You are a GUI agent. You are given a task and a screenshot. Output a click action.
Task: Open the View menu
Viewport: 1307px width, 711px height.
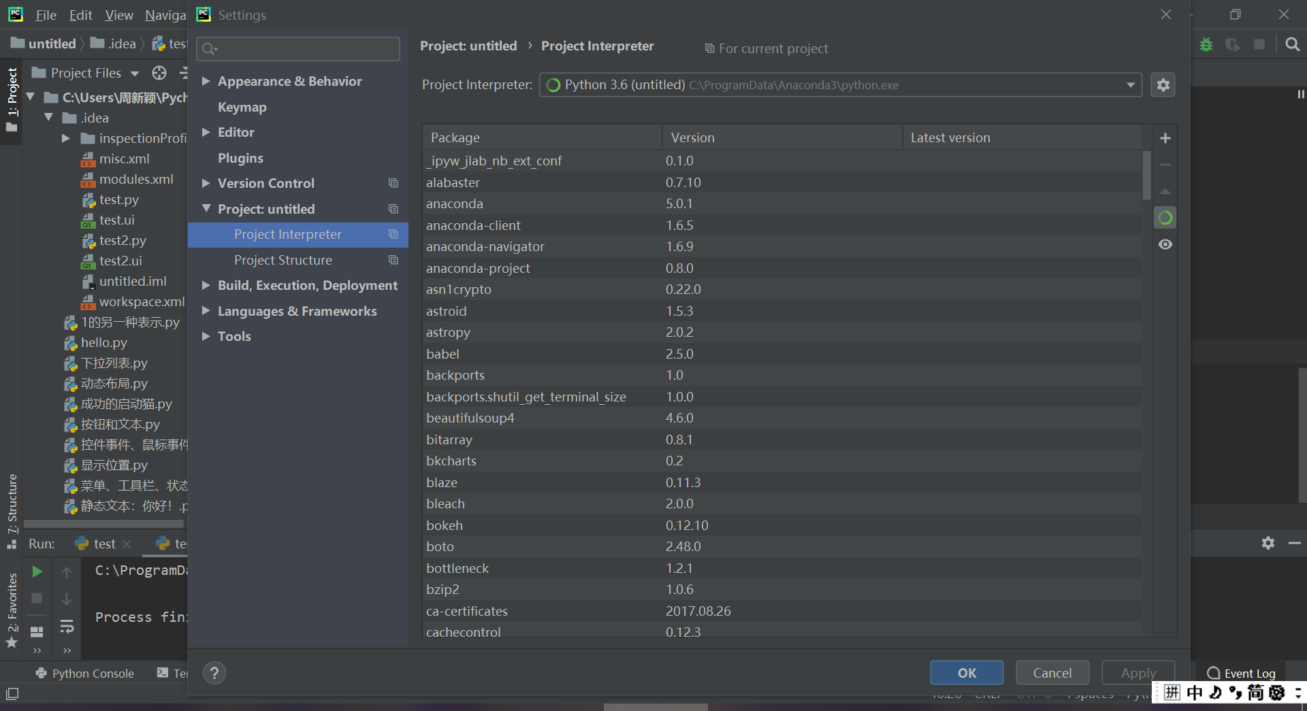119,15
